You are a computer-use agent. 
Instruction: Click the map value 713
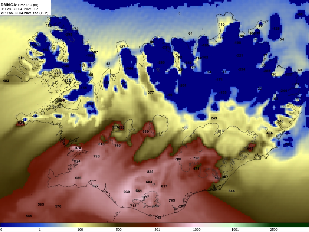pos(133,206)
